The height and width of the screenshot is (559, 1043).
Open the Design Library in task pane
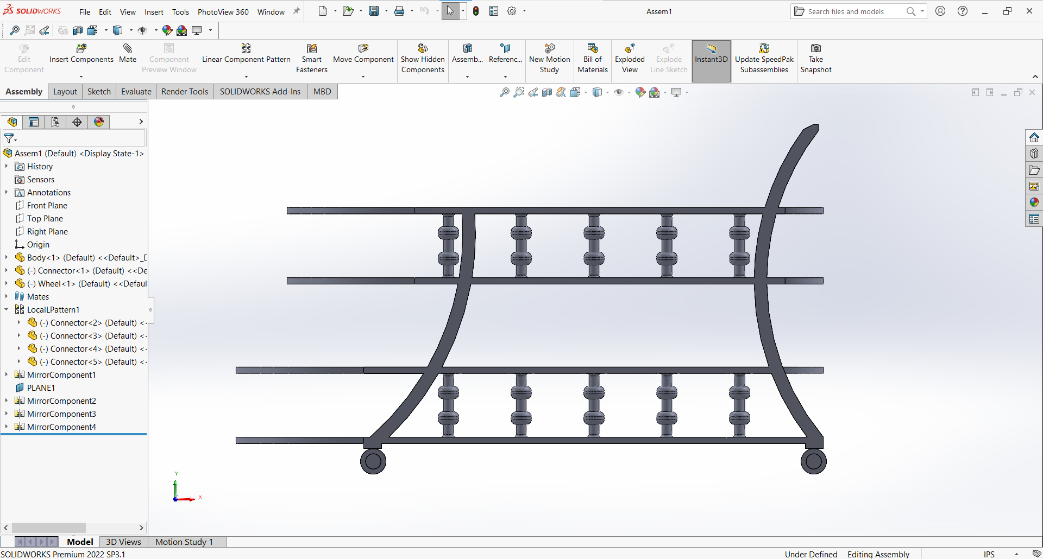click(x=1034, y=154)
